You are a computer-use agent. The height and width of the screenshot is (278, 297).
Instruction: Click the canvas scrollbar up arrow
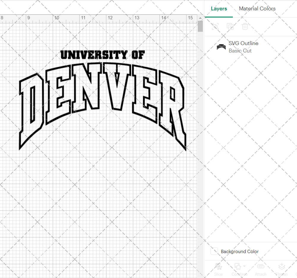pos(200,18)
